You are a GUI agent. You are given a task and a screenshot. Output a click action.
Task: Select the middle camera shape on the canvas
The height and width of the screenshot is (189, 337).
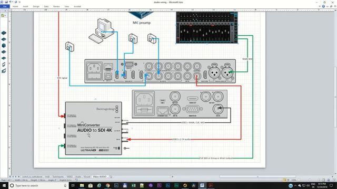click(x=133, y=38)
